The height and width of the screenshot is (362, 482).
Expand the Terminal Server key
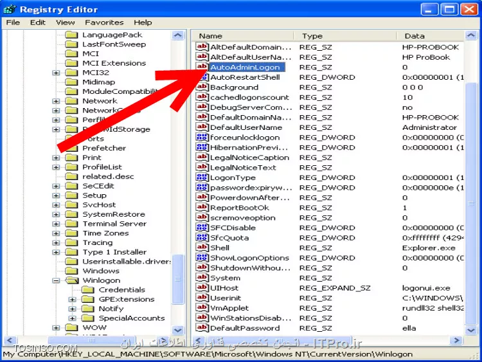(x=56, y=224)
